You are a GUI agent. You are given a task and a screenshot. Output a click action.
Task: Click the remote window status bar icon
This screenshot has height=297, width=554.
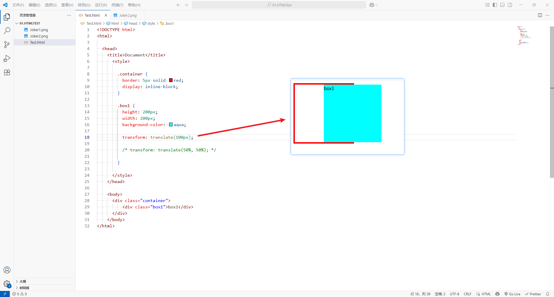[5, 294]
